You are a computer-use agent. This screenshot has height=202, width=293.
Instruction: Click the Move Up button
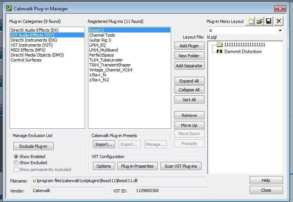(189, 125)
